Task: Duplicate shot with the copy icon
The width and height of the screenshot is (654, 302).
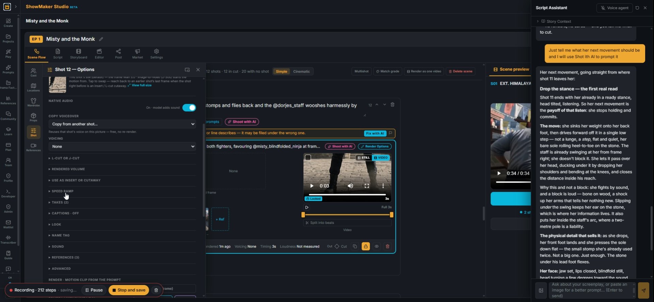Action: 355,247
